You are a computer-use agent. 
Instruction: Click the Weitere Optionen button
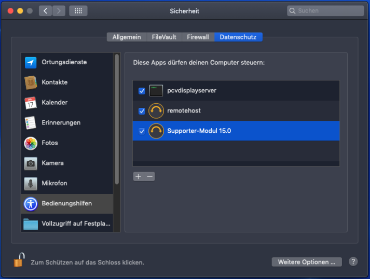(x=307, y=262)
